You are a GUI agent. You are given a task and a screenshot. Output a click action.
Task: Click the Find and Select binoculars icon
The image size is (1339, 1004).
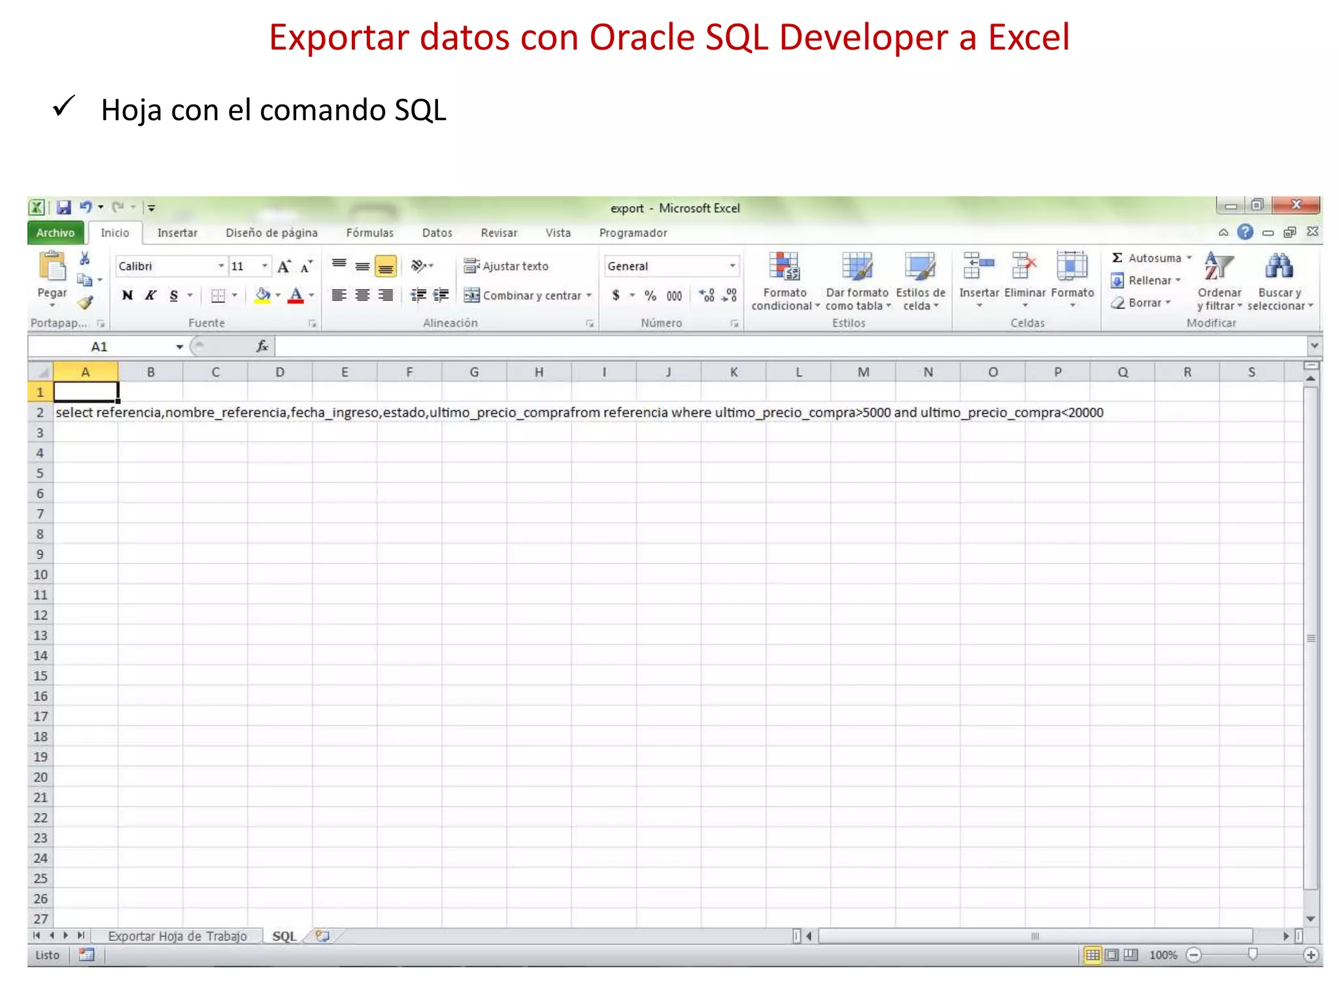click(x=1279, y=267)
